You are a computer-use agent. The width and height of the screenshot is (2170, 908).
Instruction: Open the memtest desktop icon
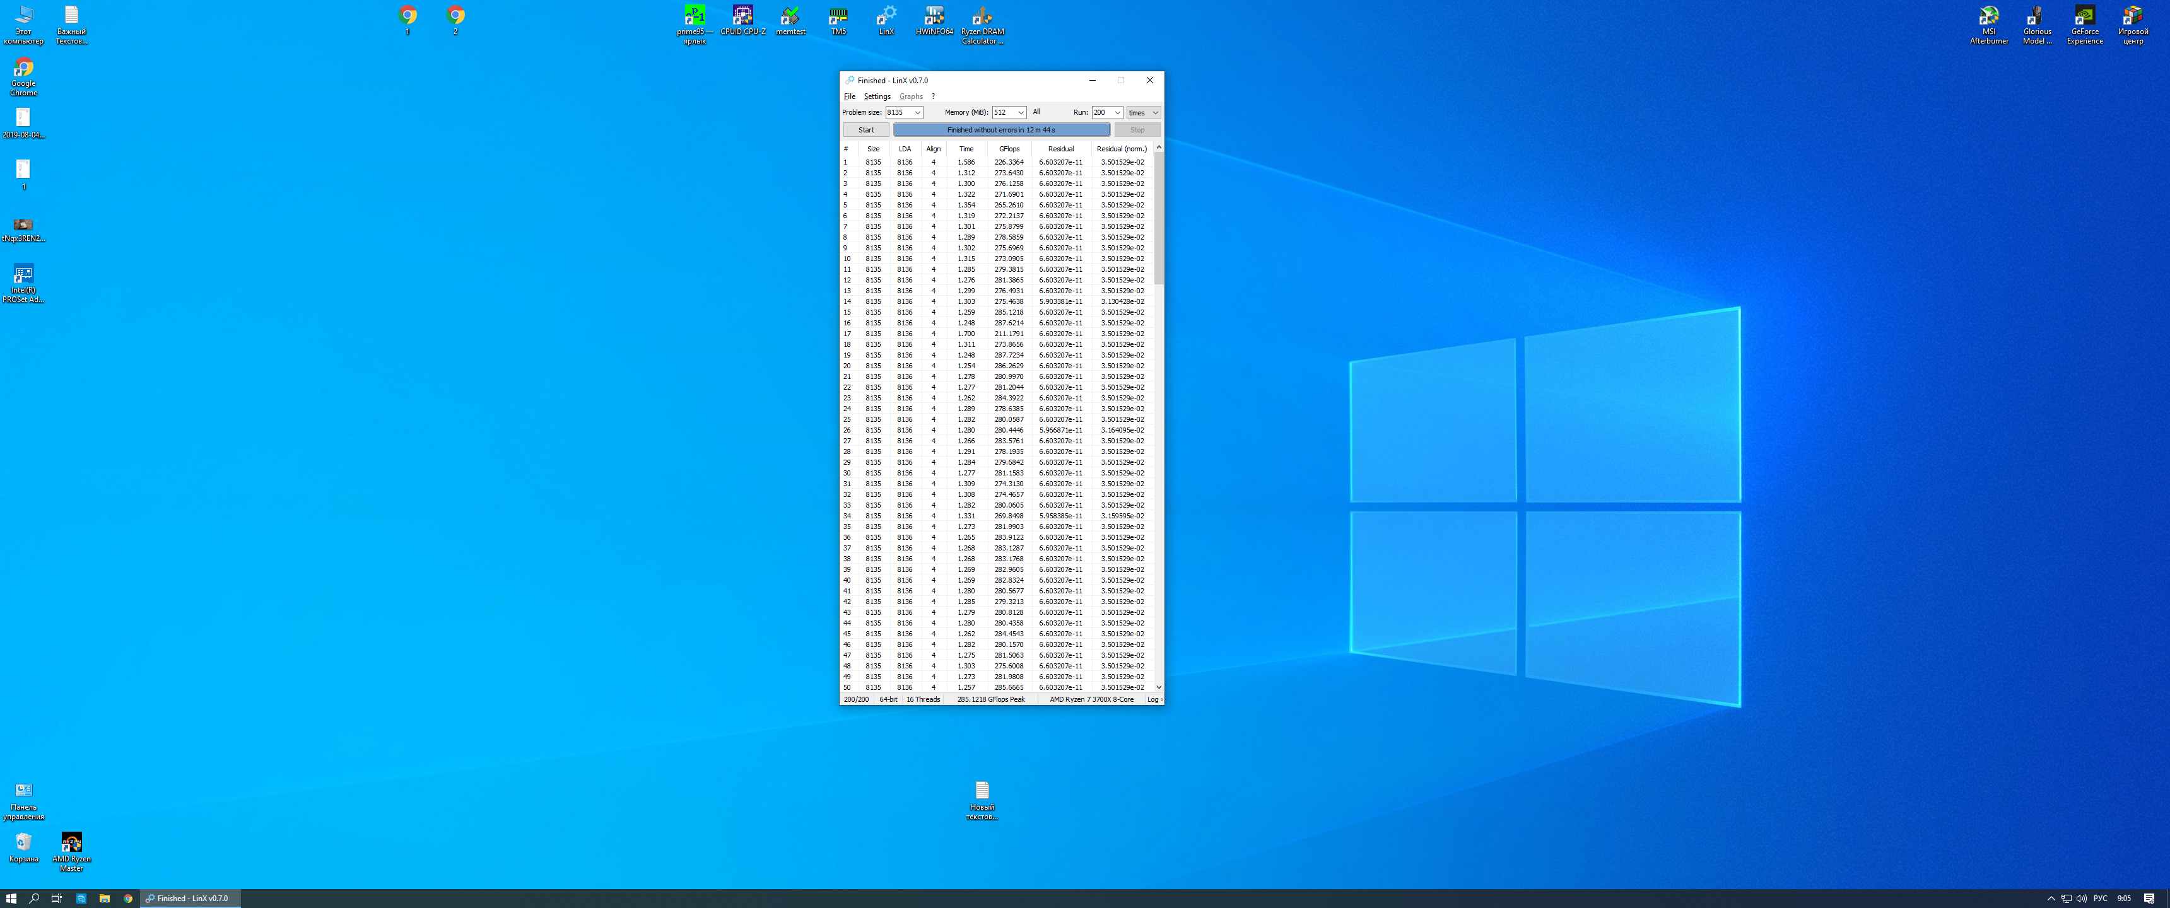(790, 17)
